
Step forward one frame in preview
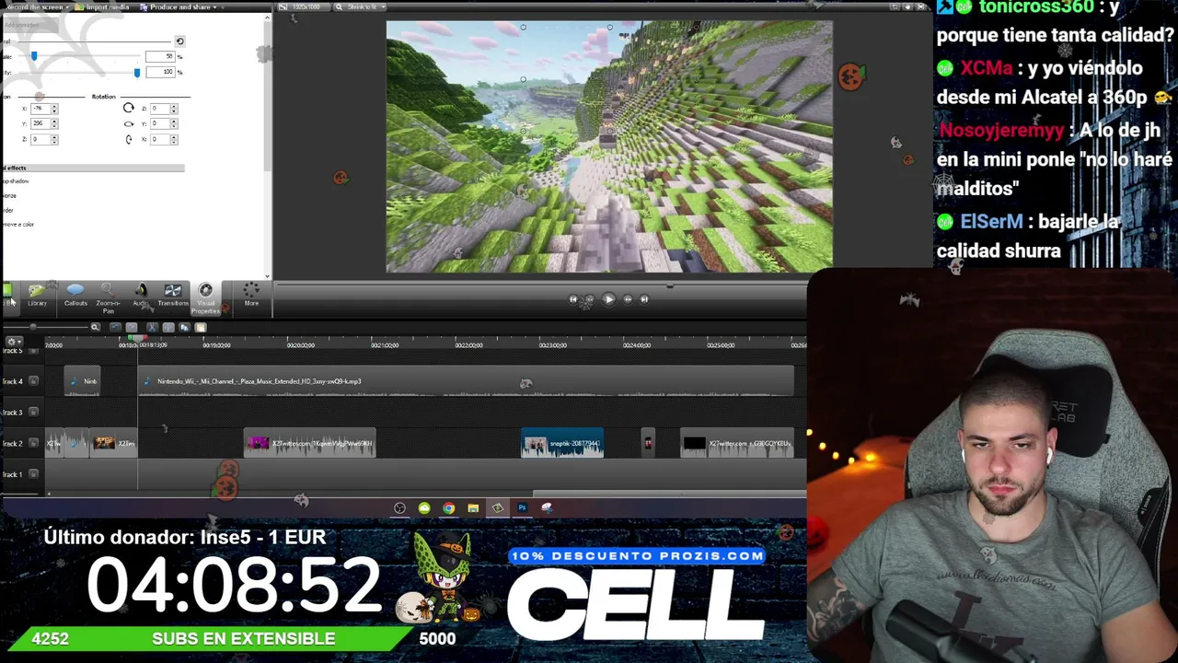628,298
